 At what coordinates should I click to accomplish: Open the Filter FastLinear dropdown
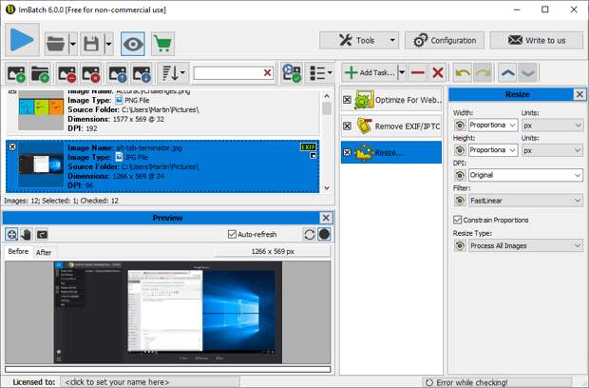[x=525, y=201]
